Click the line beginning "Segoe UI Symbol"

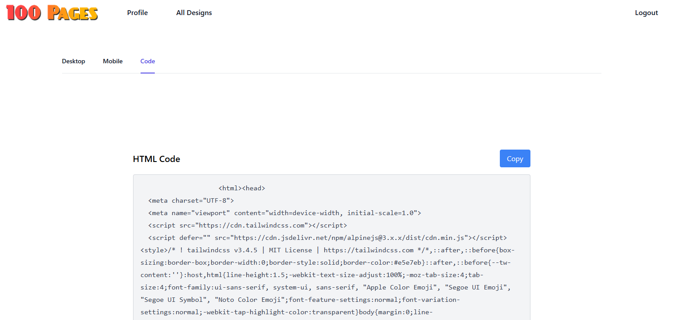(300, 300)
